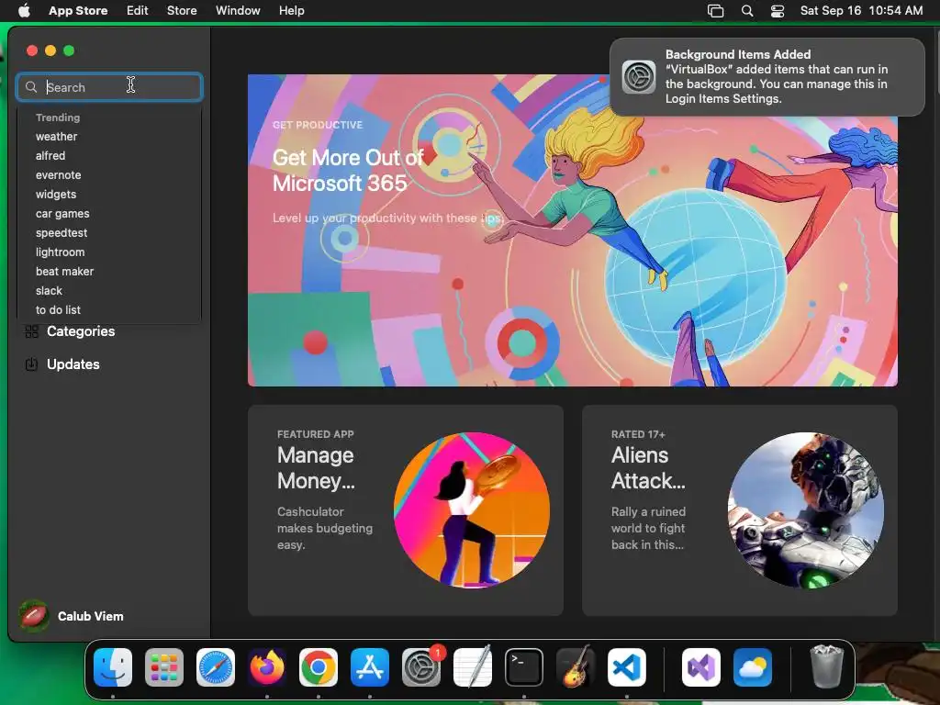Open purple Visual Studio Dock icon
Image resolution: width=940 pixels, height=705 pixels.
pos(701,667)
